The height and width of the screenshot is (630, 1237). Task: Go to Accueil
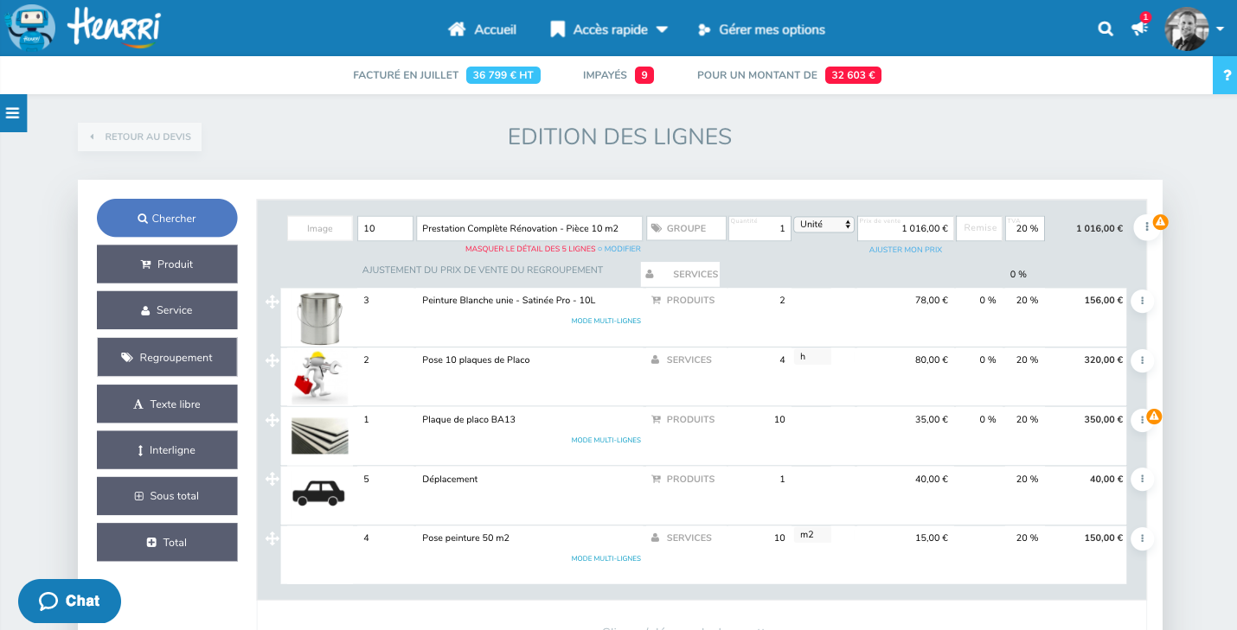[x=482, y=29]
